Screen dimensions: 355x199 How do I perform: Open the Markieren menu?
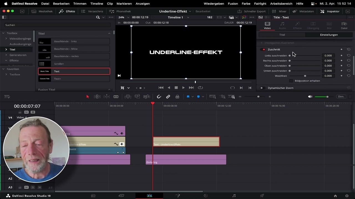pos(124,4)
